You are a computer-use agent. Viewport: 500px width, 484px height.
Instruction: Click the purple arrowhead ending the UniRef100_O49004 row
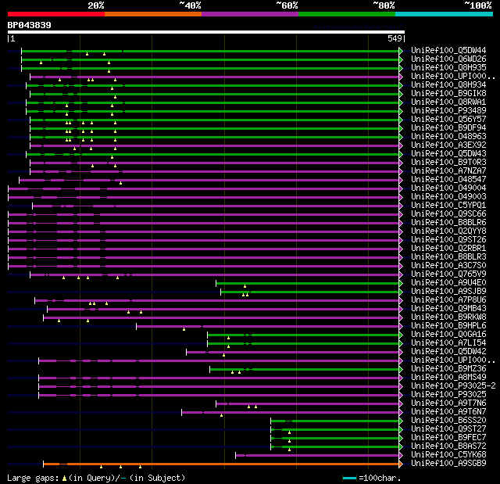[x=401, y=189]
